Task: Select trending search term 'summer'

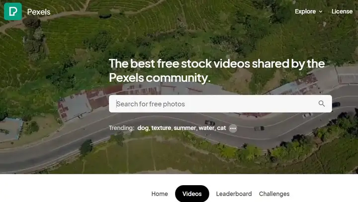Action: tap(184, 128)
